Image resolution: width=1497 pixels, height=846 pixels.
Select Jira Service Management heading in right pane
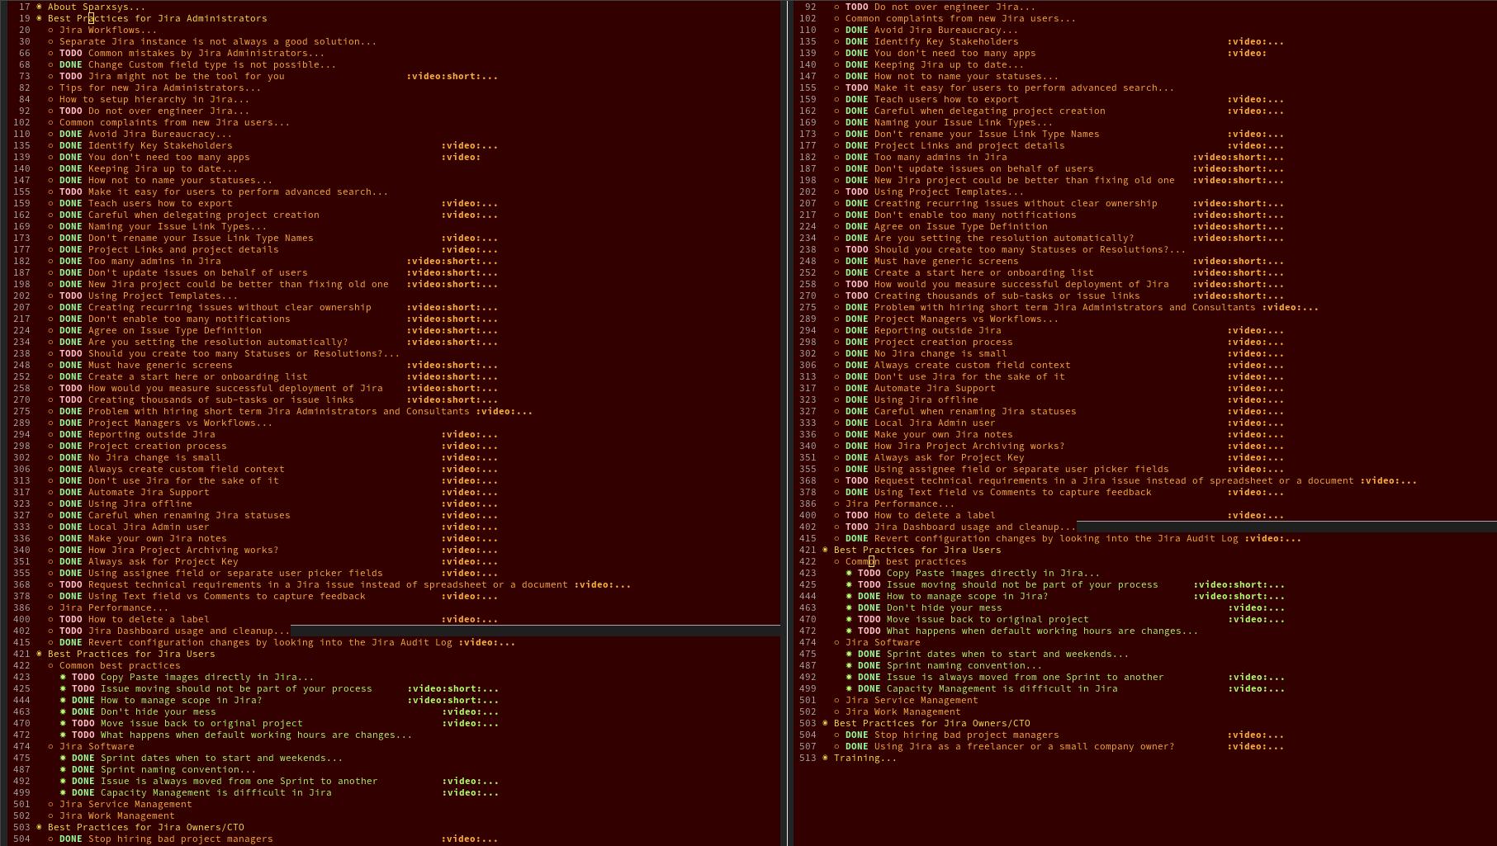point(911,700)
